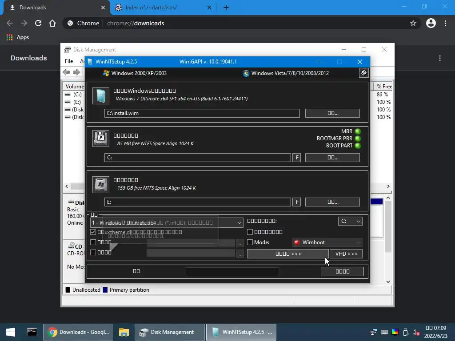Enable the Mode checkbox
The height and width of the screenshot is (341, 455).
click(250, 242)
